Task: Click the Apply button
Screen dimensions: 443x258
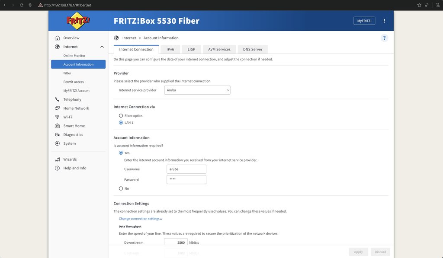Action: [358, 252]
